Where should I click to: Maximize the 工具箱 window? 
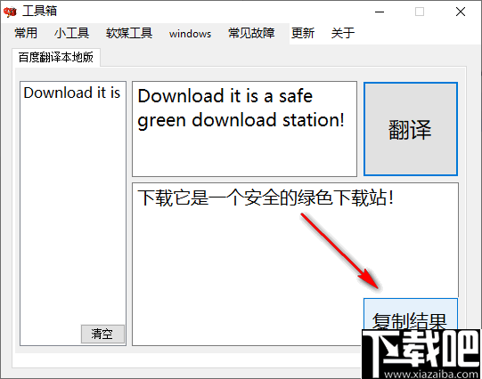coord(420,12)
